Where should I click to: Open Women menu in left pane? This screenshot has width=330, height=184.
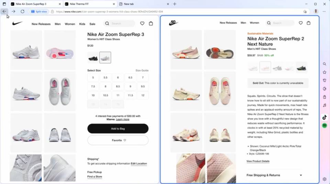coord(70,24)
